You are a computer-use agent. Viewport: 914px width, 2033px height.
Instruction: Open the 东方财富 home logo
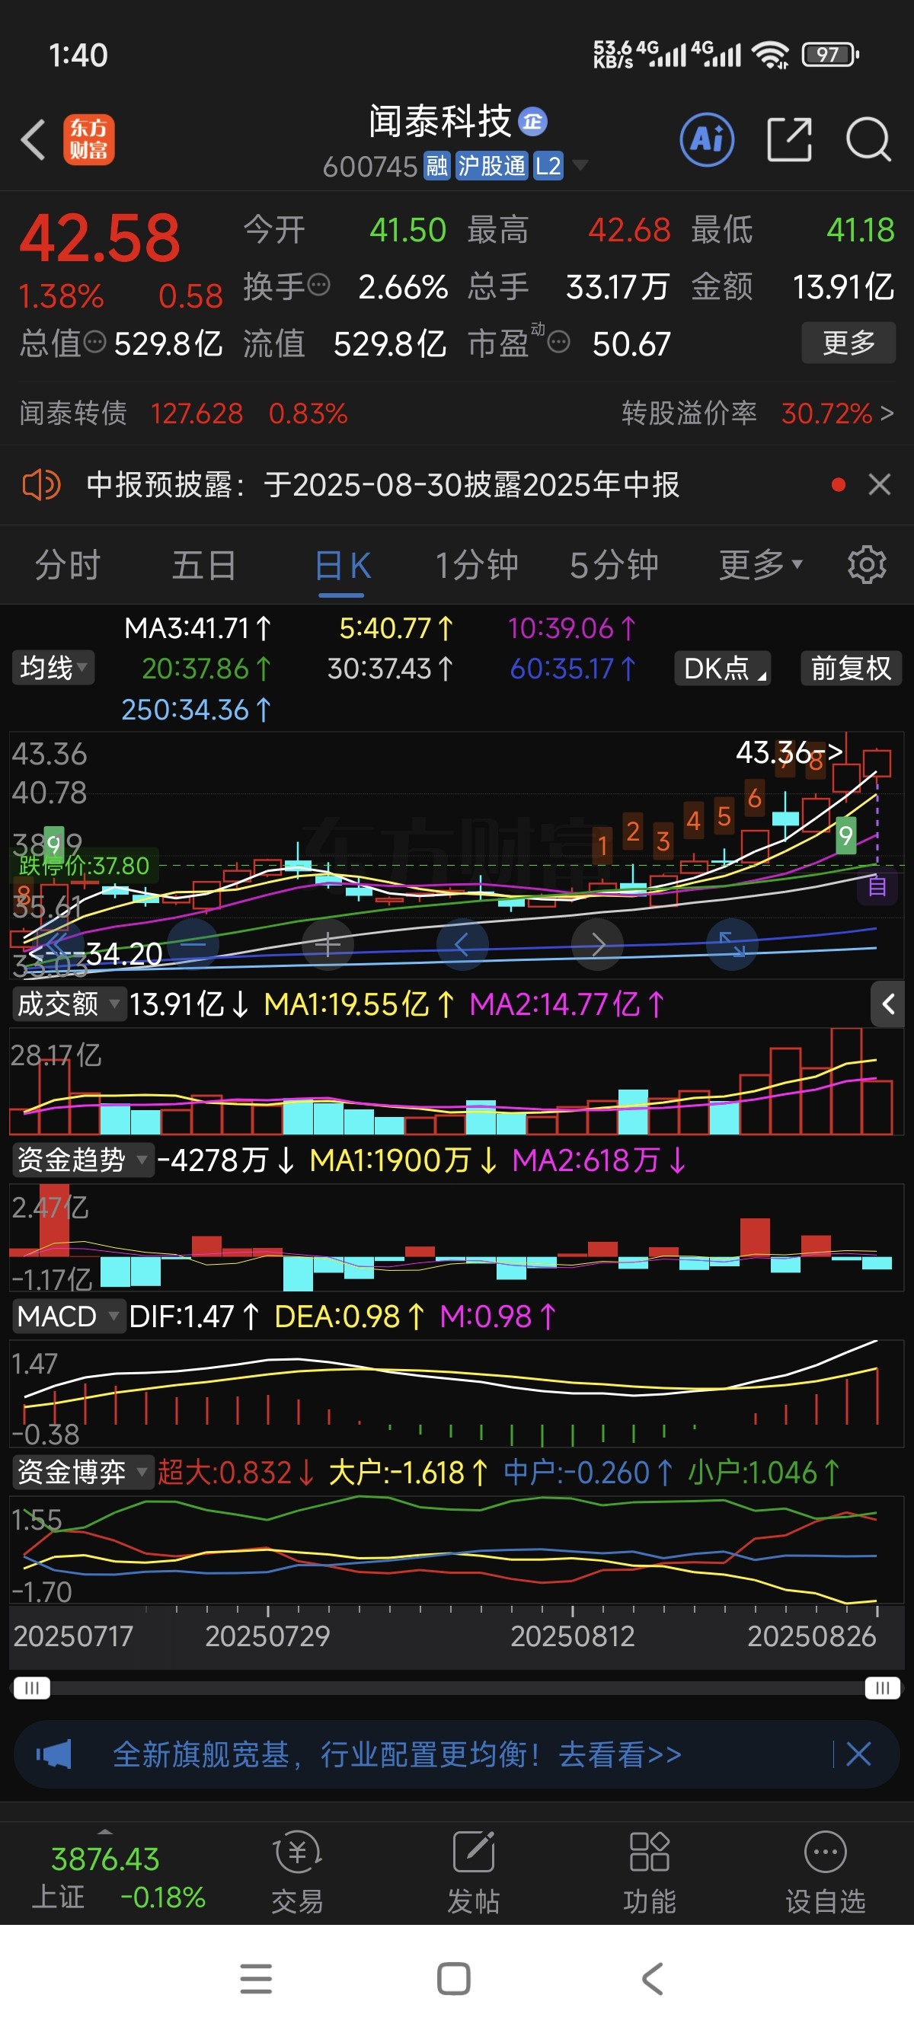88,139
